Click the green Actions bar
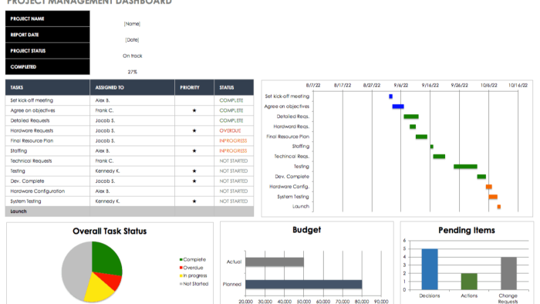The width and height of the screenshot is (540, 304). [469, 282]
